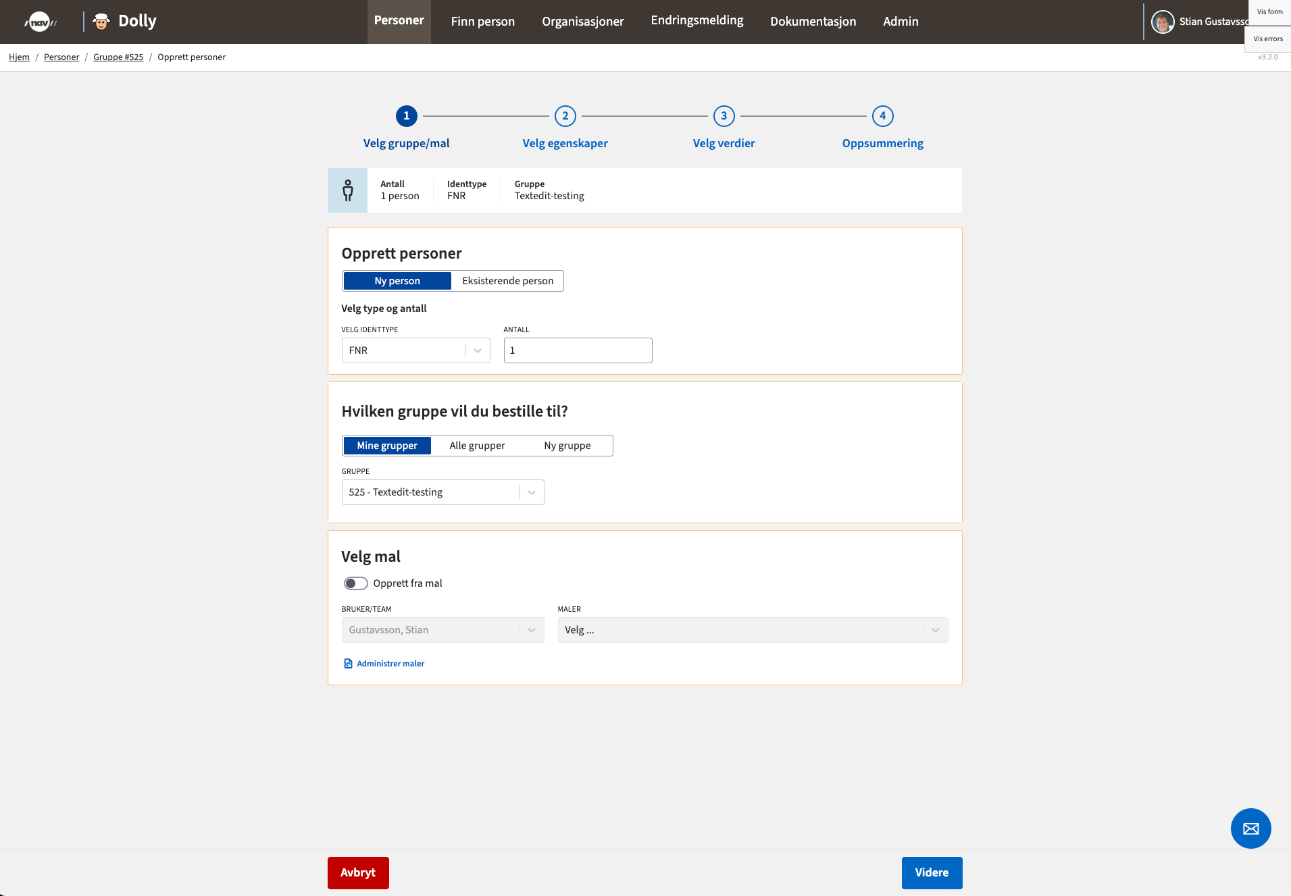Click the document icon beside Administrer maler
The height and width of the screenshot is (896, 1291).
pyautogui.click(x=348, y=664)
